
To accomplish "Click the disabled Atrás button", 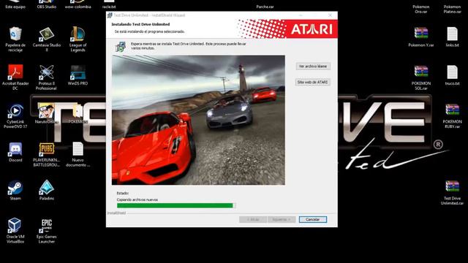I will coord(252,219).
